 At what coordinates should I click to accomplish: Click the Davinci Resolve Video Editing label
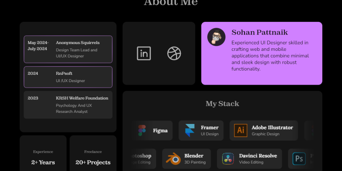251,162
